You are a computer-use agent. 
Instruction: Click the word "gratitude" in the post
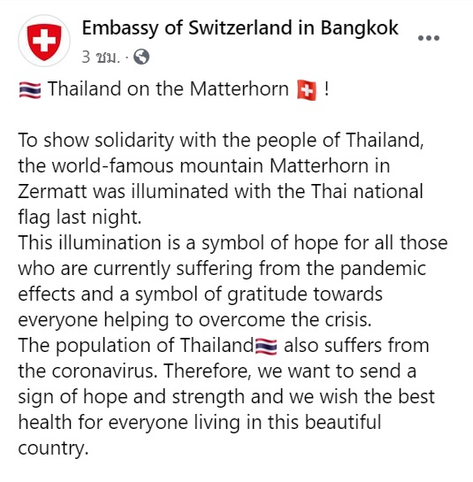pyautogui.click(x=267, y=295)
